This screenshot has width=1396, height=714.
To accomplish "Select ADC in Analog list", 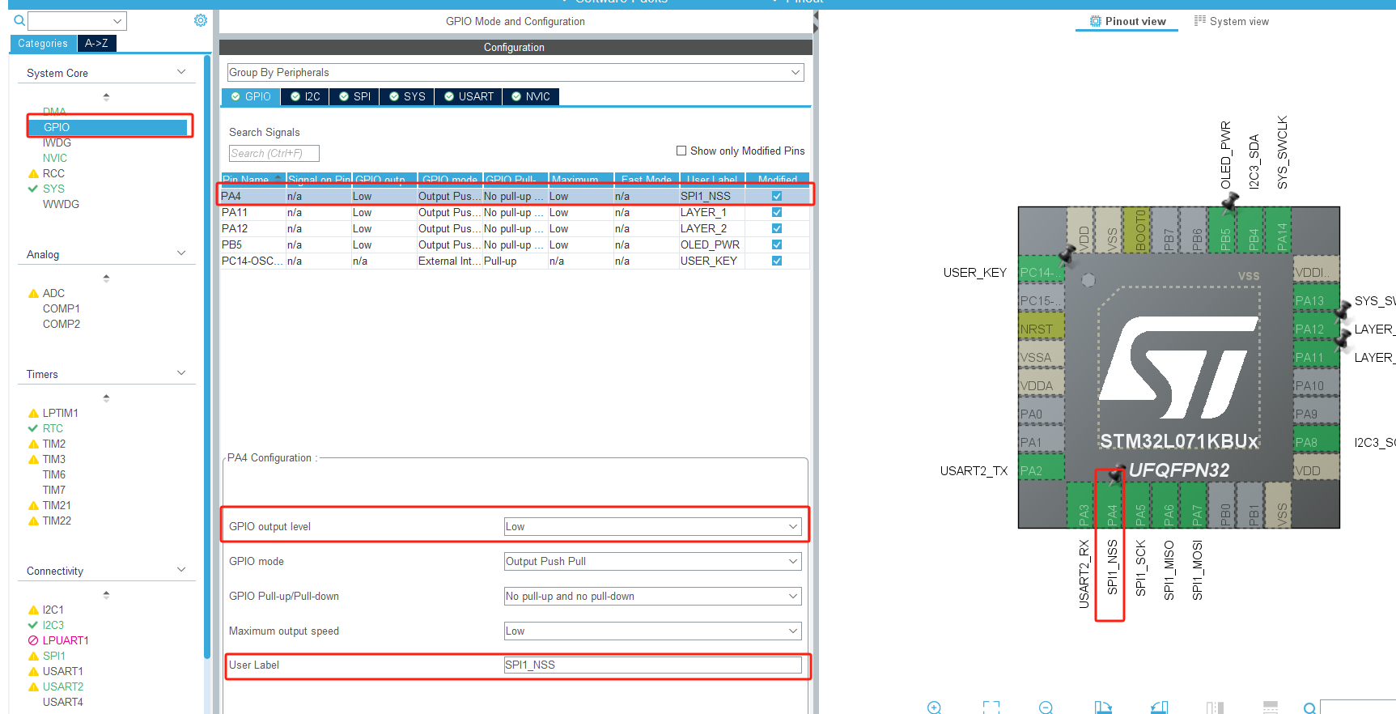I will click(53, 293).
